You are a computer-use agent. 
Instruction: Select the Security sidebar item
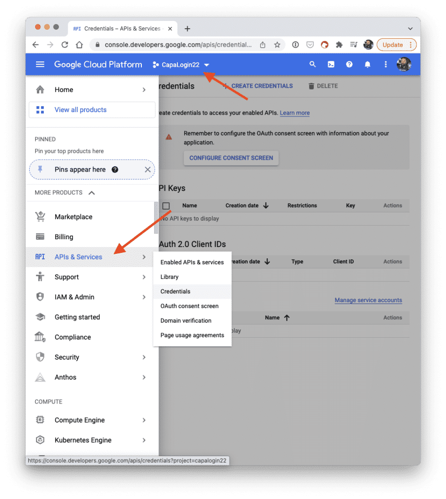tap(66, 357)
